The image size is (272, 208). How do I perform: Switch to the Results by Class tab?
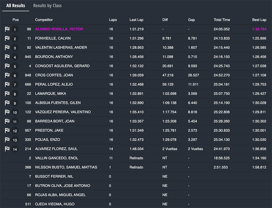(x=47, y=6)
